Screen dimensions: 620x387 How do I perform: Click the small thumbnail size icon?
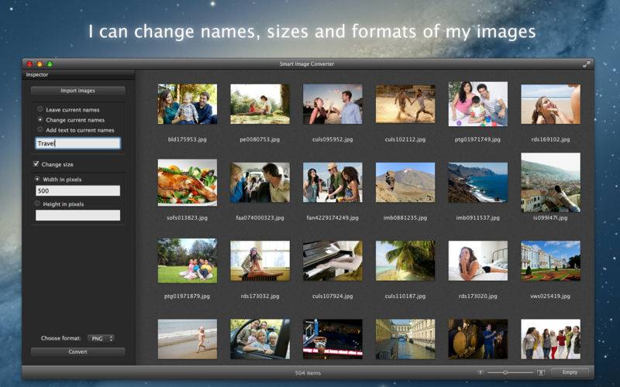480,372
